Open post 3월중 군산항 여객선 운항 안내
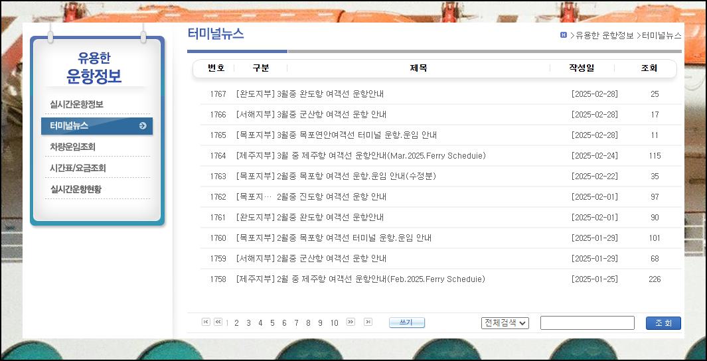Screen dimensions: 707x361 332,115
